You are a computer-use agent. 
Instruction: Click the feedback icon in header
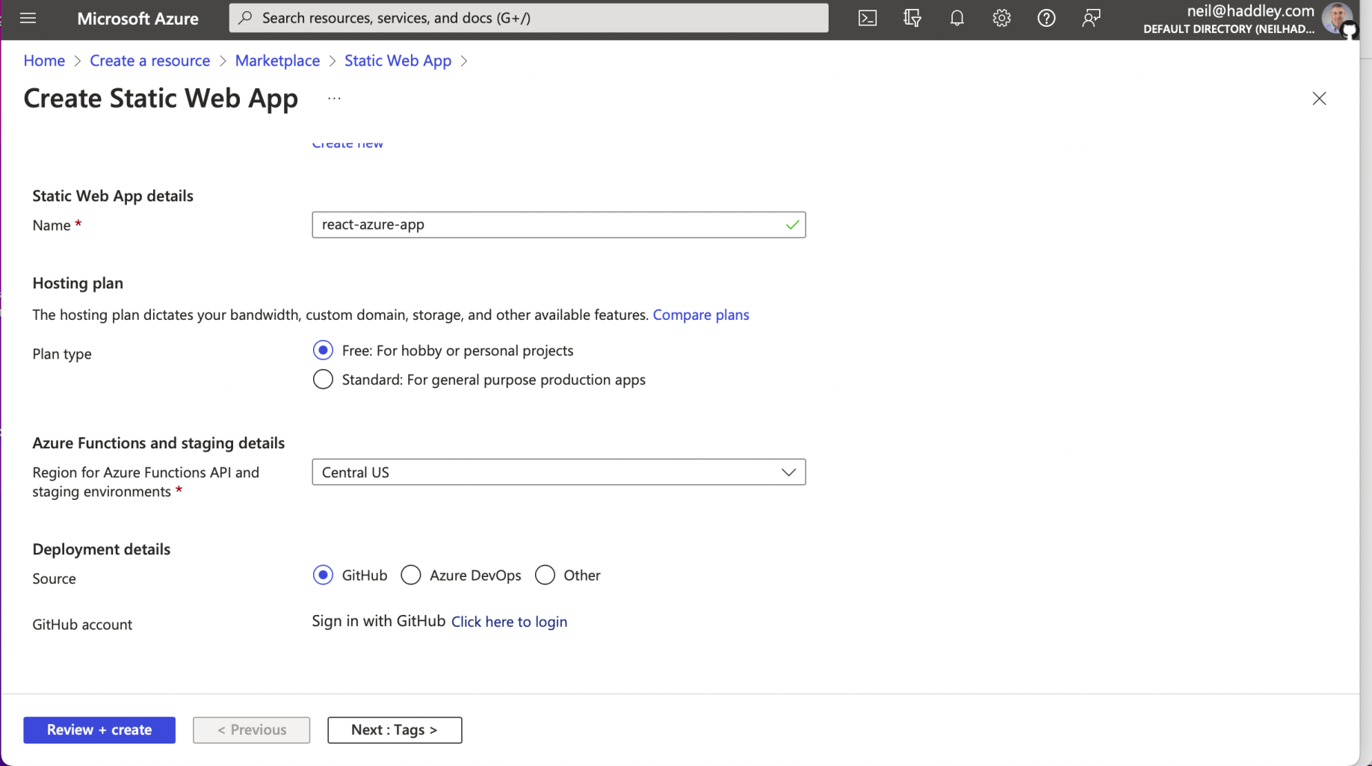pos(1091,18)
